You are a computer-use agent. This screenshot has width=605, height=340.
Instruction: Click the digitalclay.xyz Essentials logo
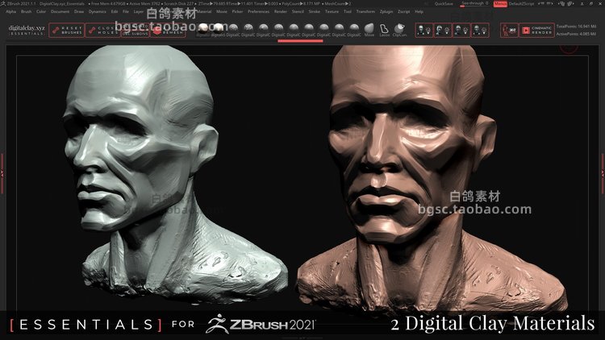click(27, 31)
